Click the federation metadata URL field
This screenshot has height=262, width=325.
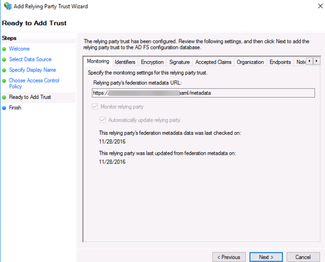point(203,93)
